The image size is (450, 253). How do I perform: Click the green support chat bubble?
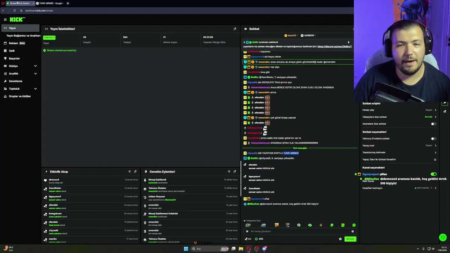pyautogui.click(x=443, y=238)
